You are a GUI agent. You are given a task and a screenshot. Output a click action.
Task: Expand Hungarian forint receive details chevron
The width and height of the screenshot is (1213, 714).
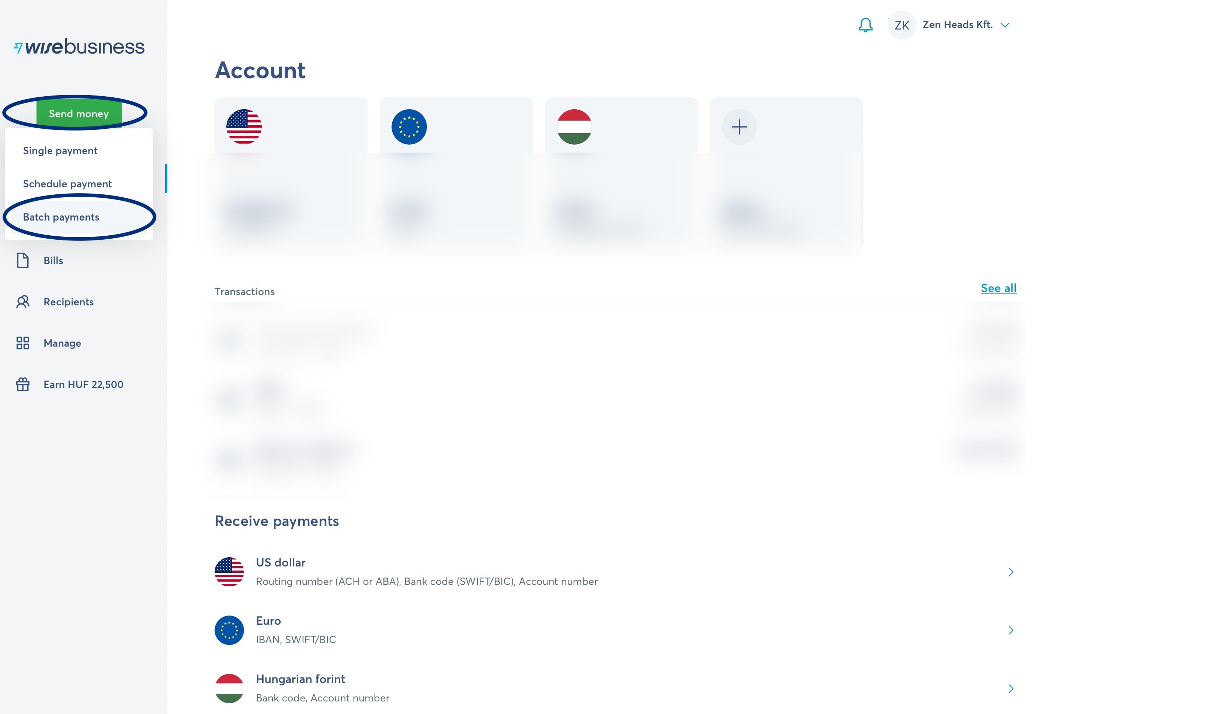tap(1010, 689)
